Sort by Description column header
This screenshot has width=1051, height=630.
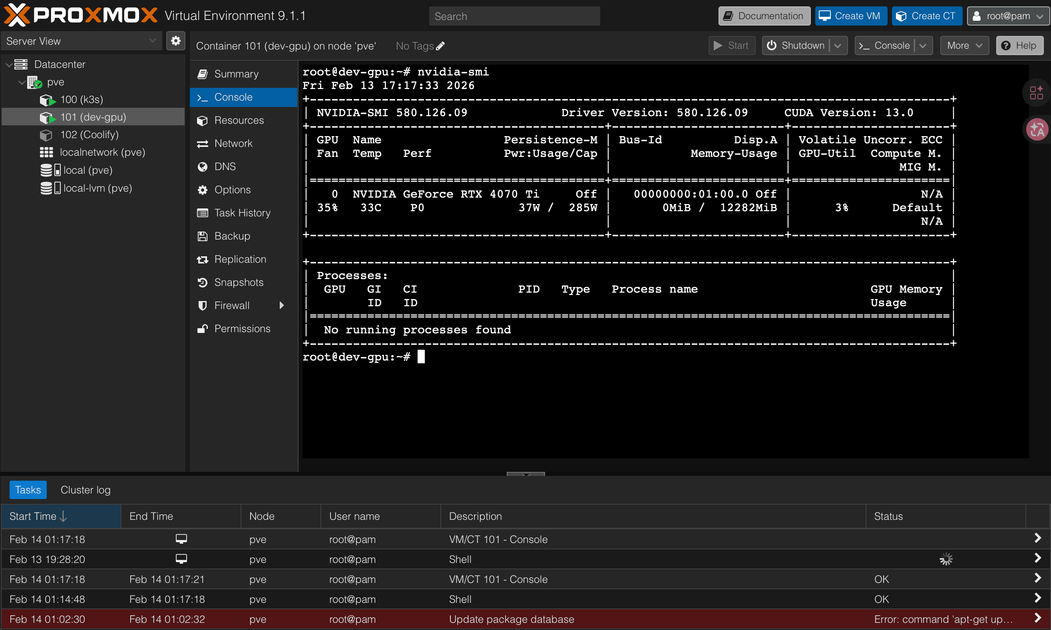653,516
